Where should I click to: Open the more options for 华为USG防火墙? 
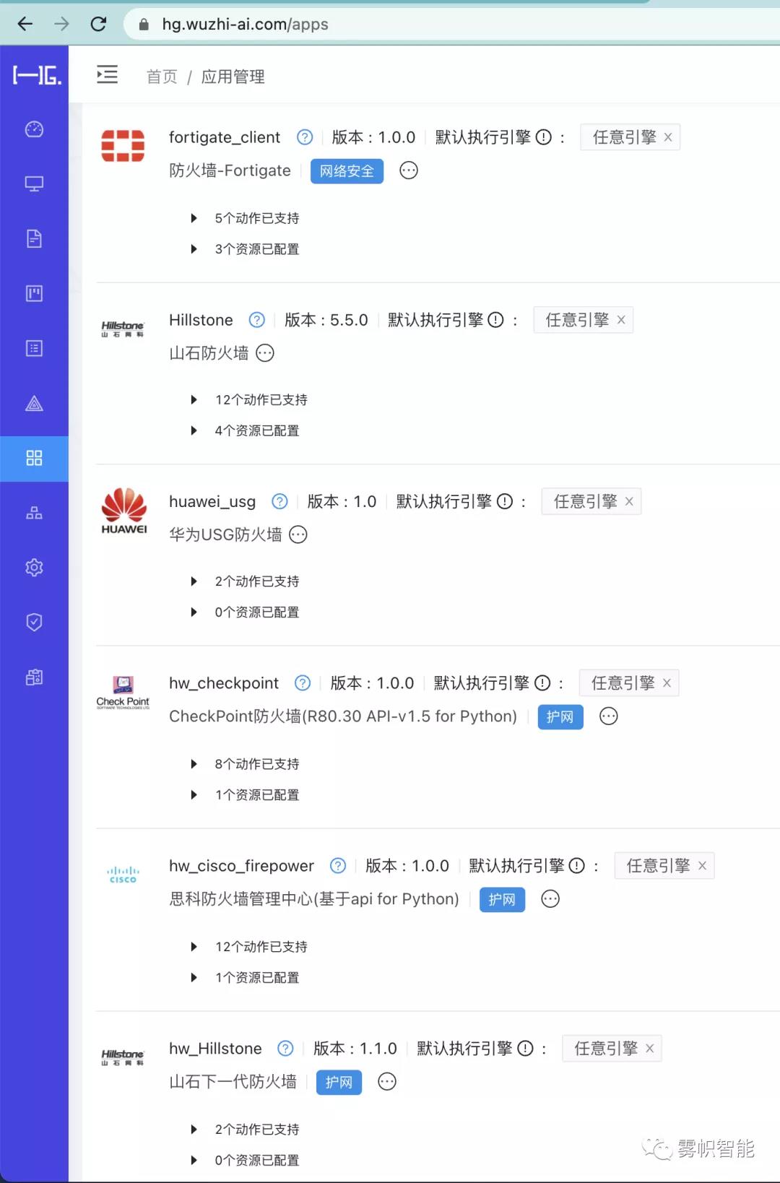pyautogui.click(x=298, y=534)
